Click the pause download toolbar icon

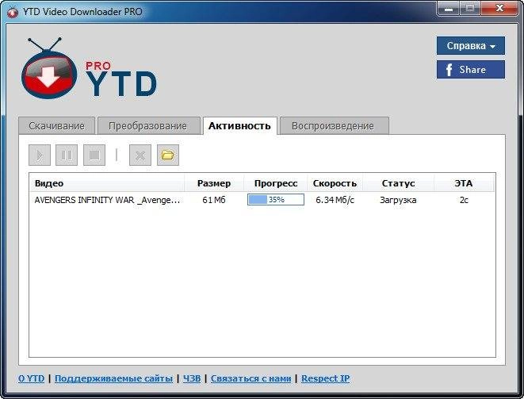coord(67,155)
